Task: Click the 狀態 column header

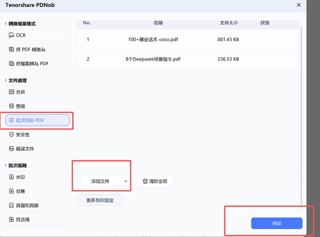Action: (265, 23)
